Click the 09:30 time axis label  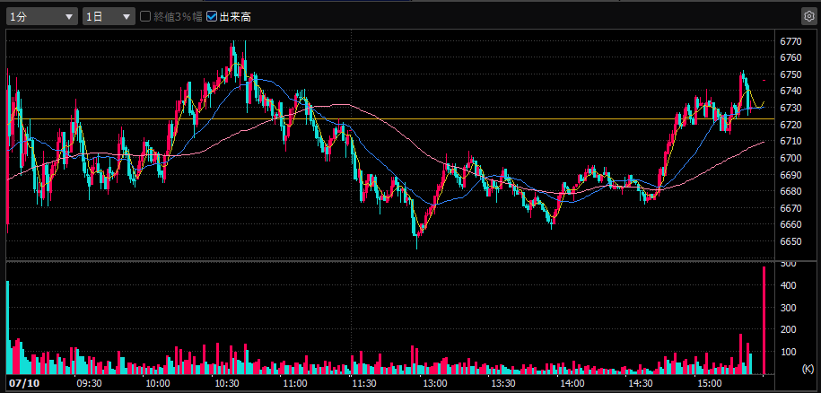coord(87,382)
